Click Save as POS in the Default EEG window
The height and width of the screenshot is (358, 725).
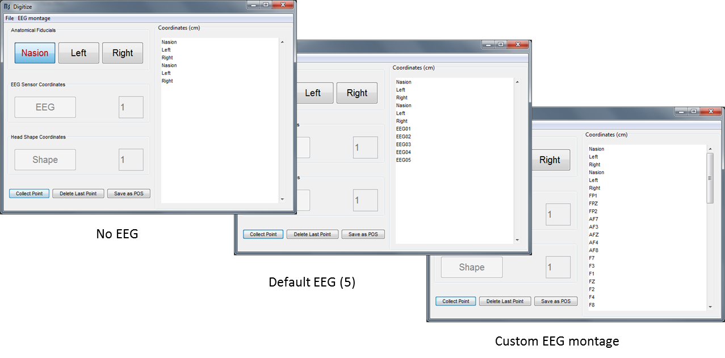pyautogui.click(x=363, y=234)
